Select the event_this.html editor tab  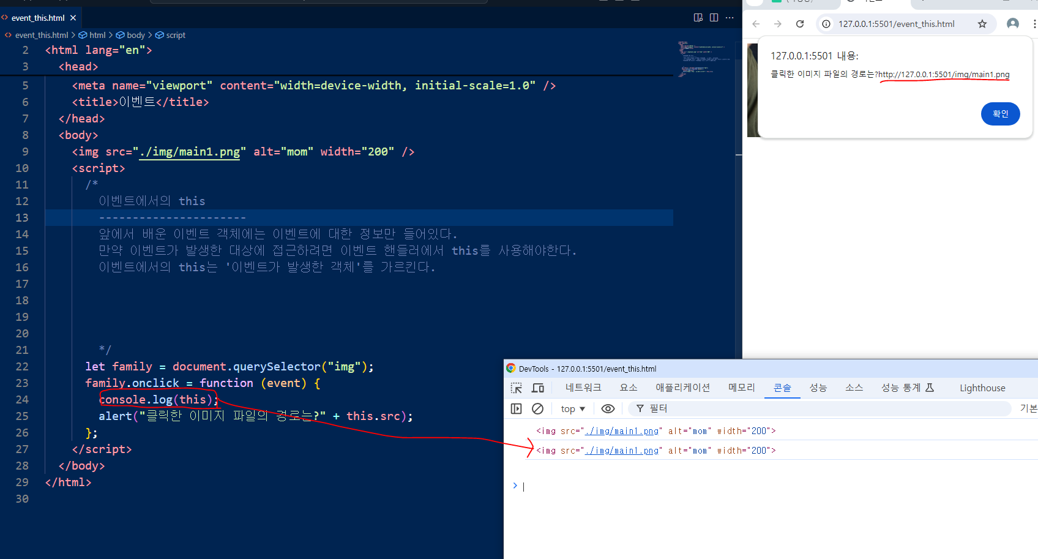[40, 18]
